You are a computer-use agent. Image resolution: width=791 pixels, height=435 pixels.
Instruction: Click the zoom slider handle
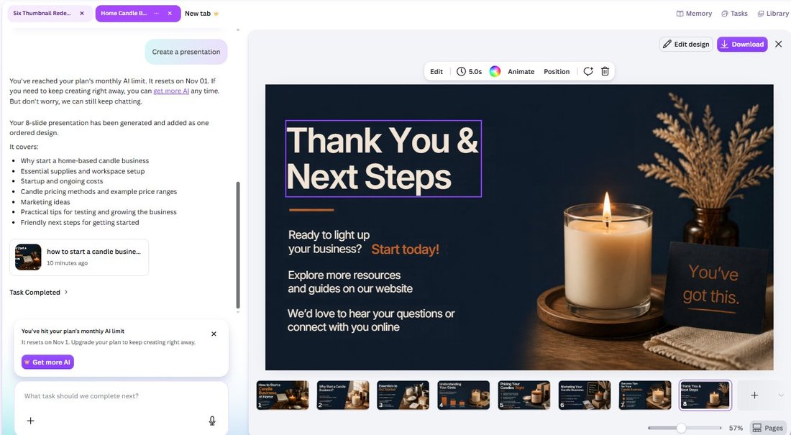click(x=681, y=428)
